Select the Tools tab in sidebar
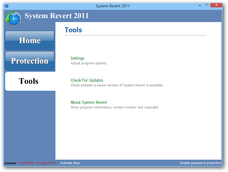Viewport: 228px width, 172px height. click(x=30, y=81)
